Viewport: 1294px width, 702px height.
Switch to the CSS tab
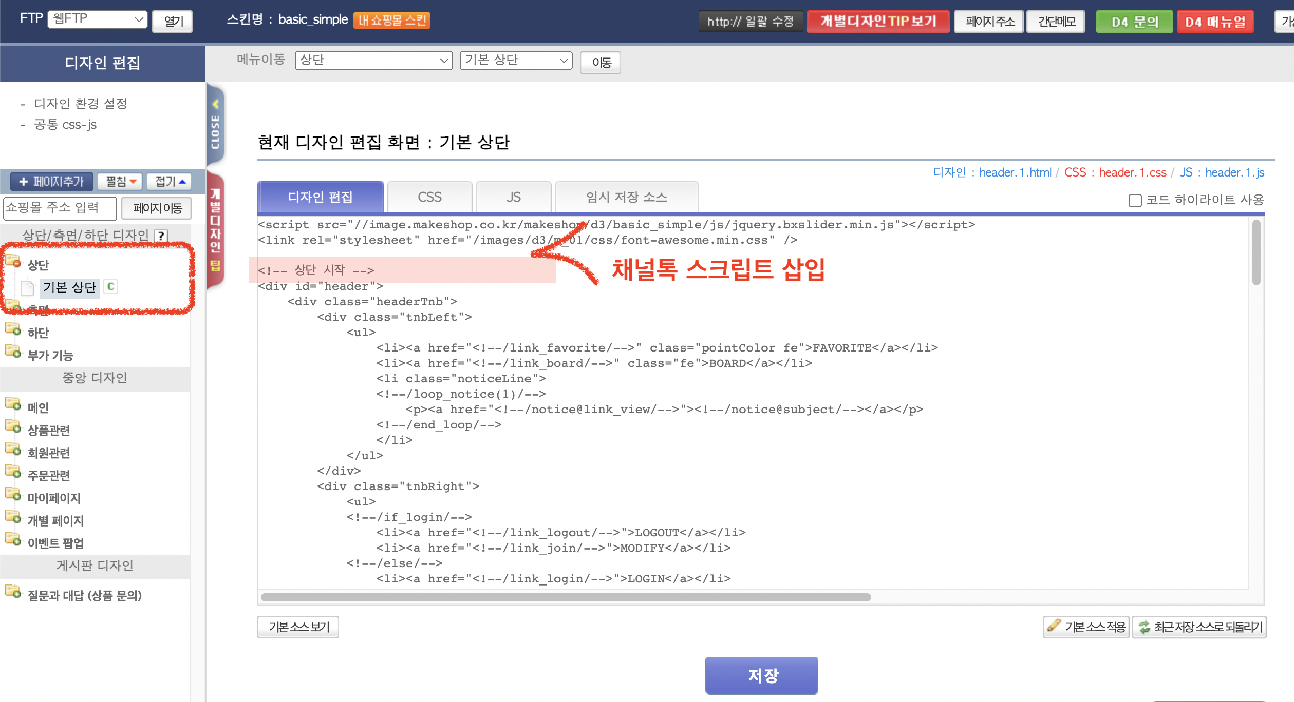tap(429, 197)
